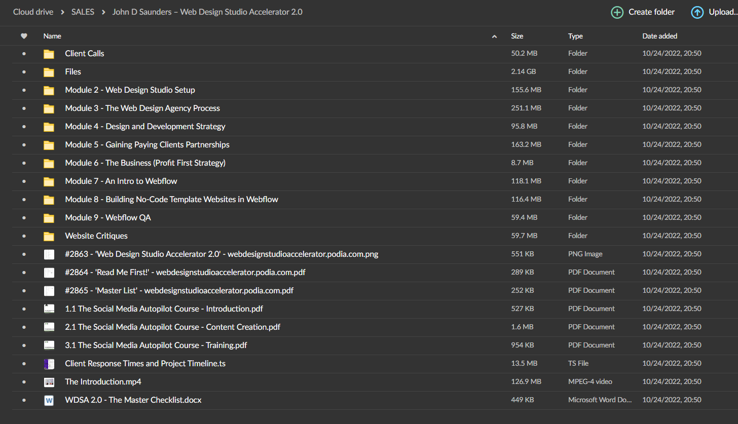
Task: Click the Module 2 folder icon
Action: pyautogui.click(x=49, y=90)
